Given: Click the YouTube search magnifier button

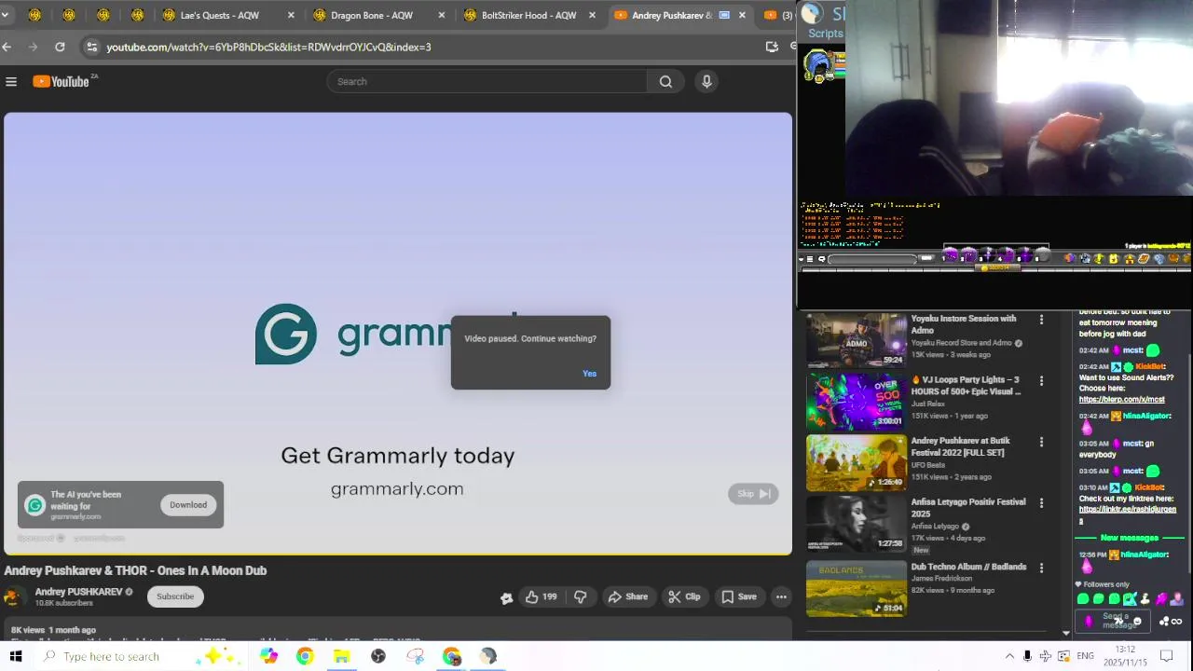Looking at the screenshot, I should point(665,82).
